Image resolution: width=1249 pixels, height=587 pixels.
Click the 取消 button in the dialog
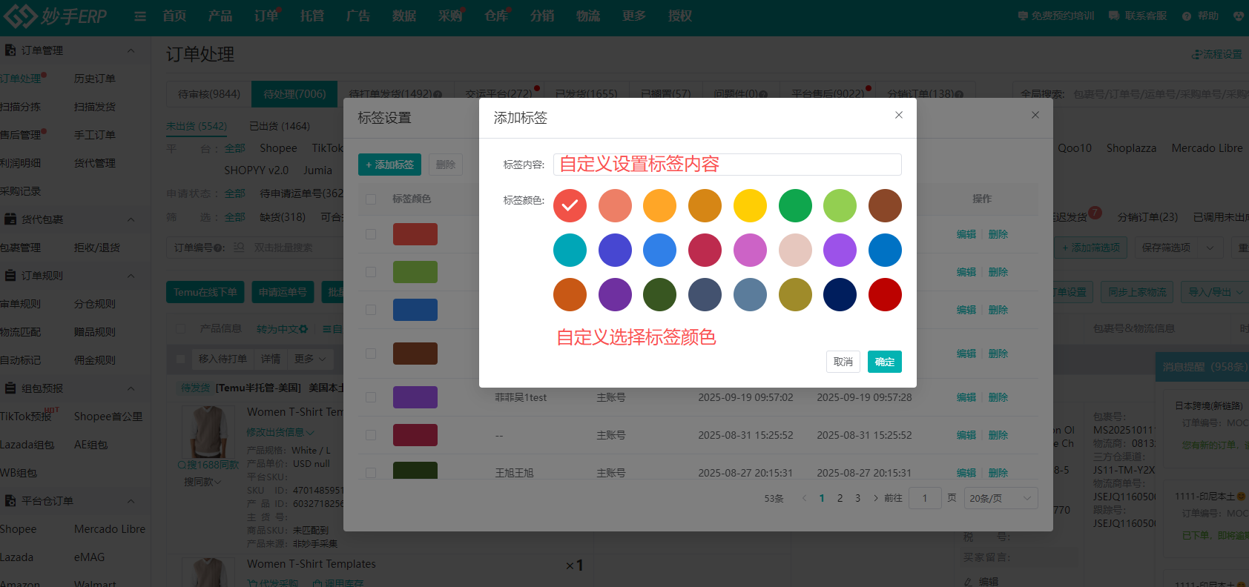[x=843, y=362]
